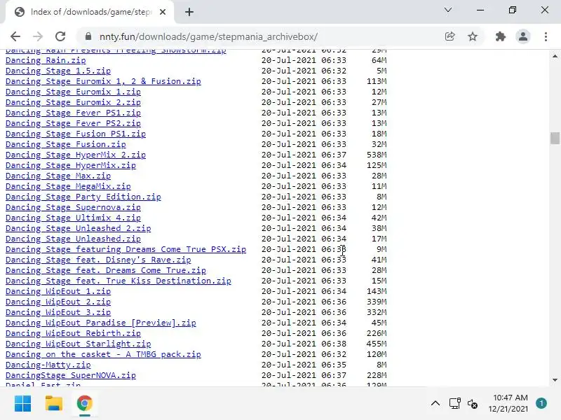561x420 pixels.
Task: Download Dancing_Stage_Max.zip
Action: click(58, 176)
